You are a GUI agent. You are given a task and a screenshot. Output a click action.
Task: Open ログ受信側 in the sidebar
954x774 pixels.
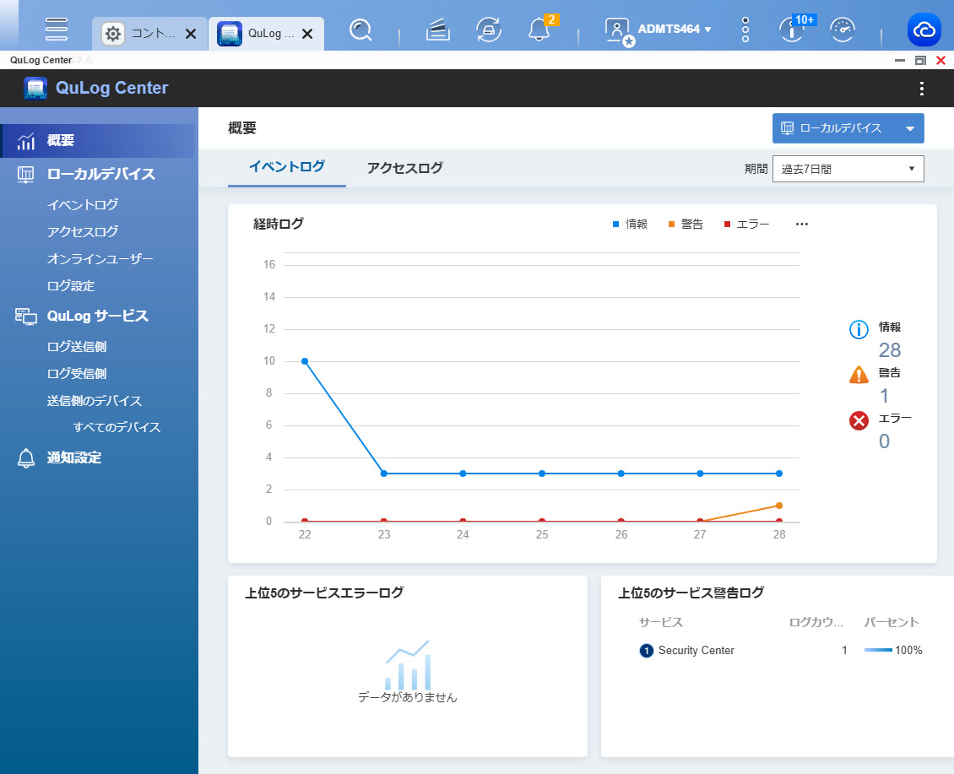77,374
